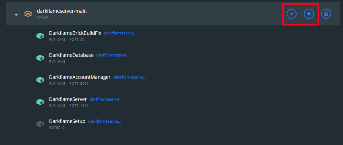Select the DarkflameServer container name
Image resolution: width=343 pixels, height=145 pixels.
tap(68, 99)
